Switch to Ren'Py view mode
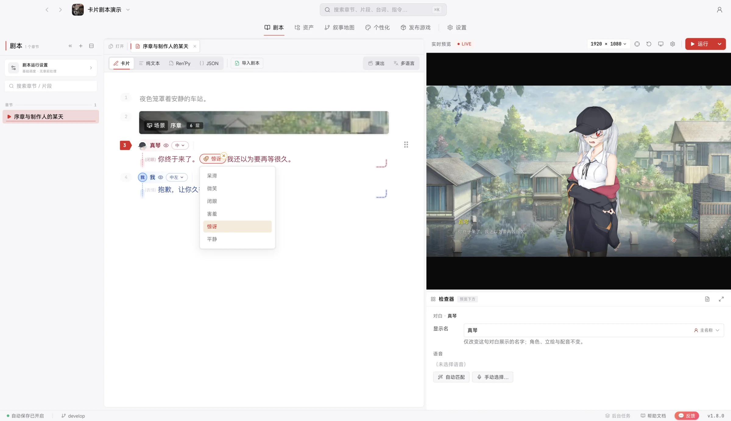Viewport: 731px width, 421px height. 179,63
